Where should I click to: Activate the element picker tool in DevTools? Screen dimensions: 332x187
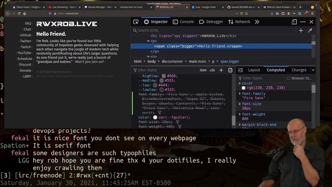point(136,22)
